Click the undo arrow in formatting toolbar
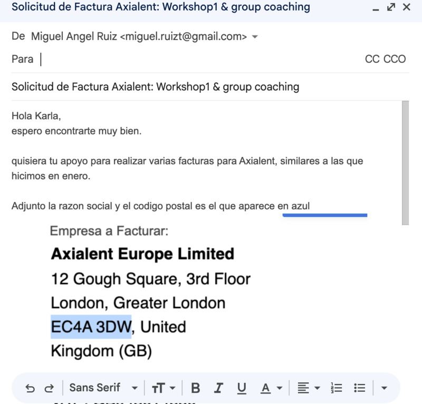Viewport: 422px width, 404px height. 30,388
